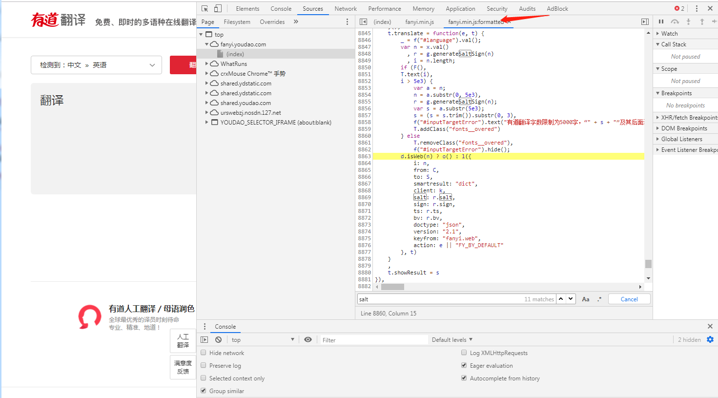Uncheck Eager evaluation checkbox

click(464, 365)
